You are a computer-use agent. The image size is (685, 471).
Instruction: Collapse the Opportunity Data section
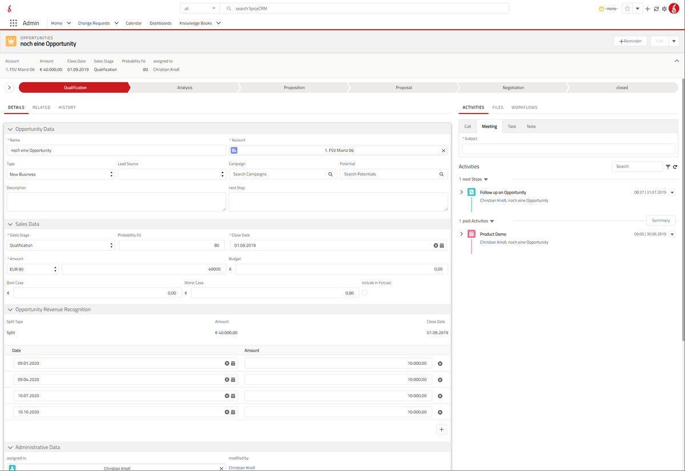coord(10,129)
